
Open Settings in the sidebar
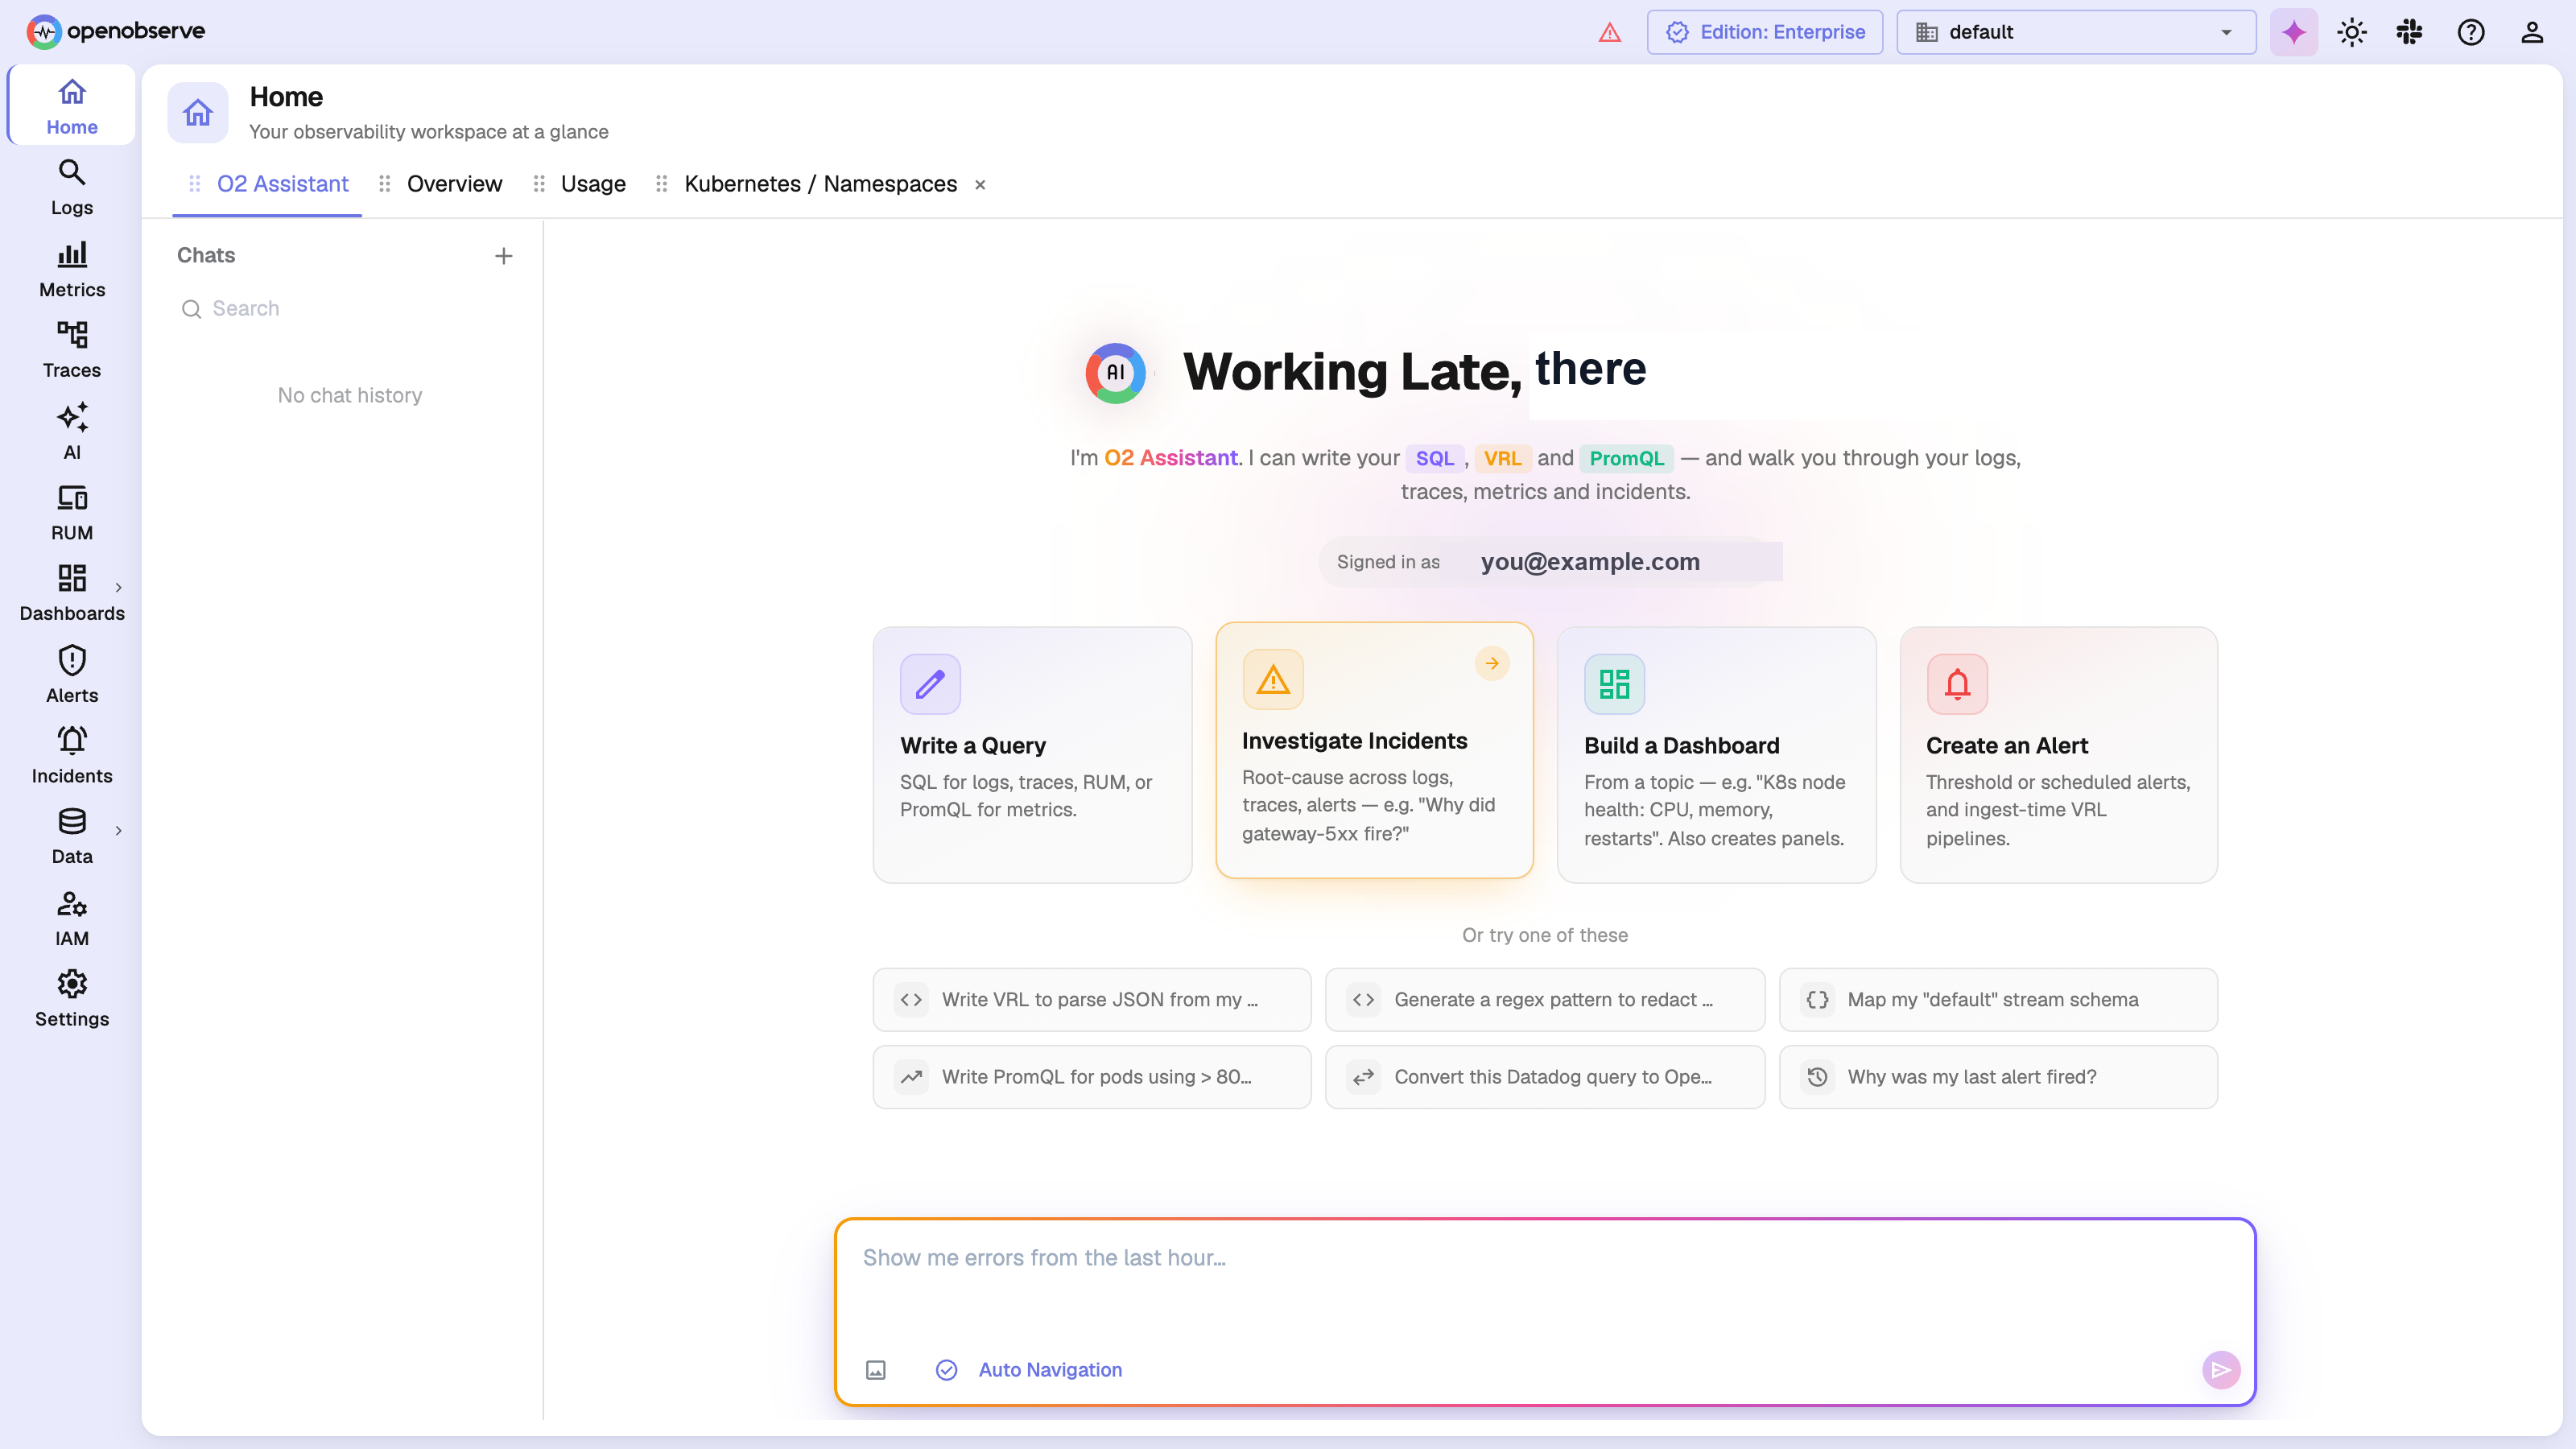tap(71, 999)
